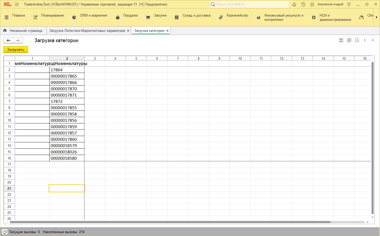The width and height of the screenshot is (380, 236).
Task: Expand the sections panel right arrow
Action: (377, 17)
